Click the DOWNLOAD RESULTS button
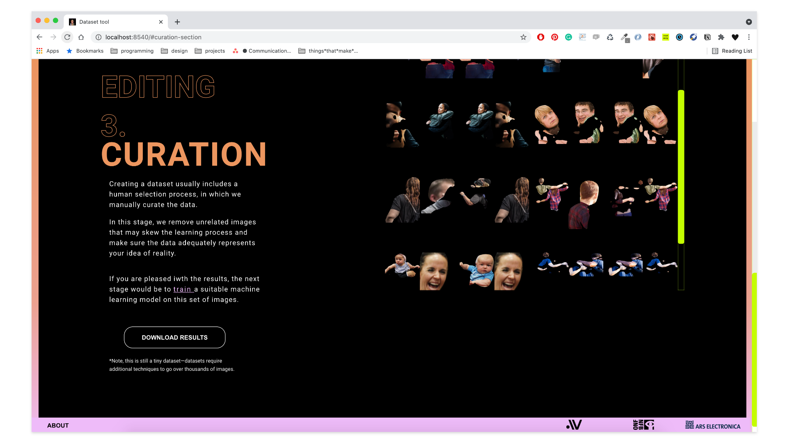The image size is (788, 443). pos(174,337)
